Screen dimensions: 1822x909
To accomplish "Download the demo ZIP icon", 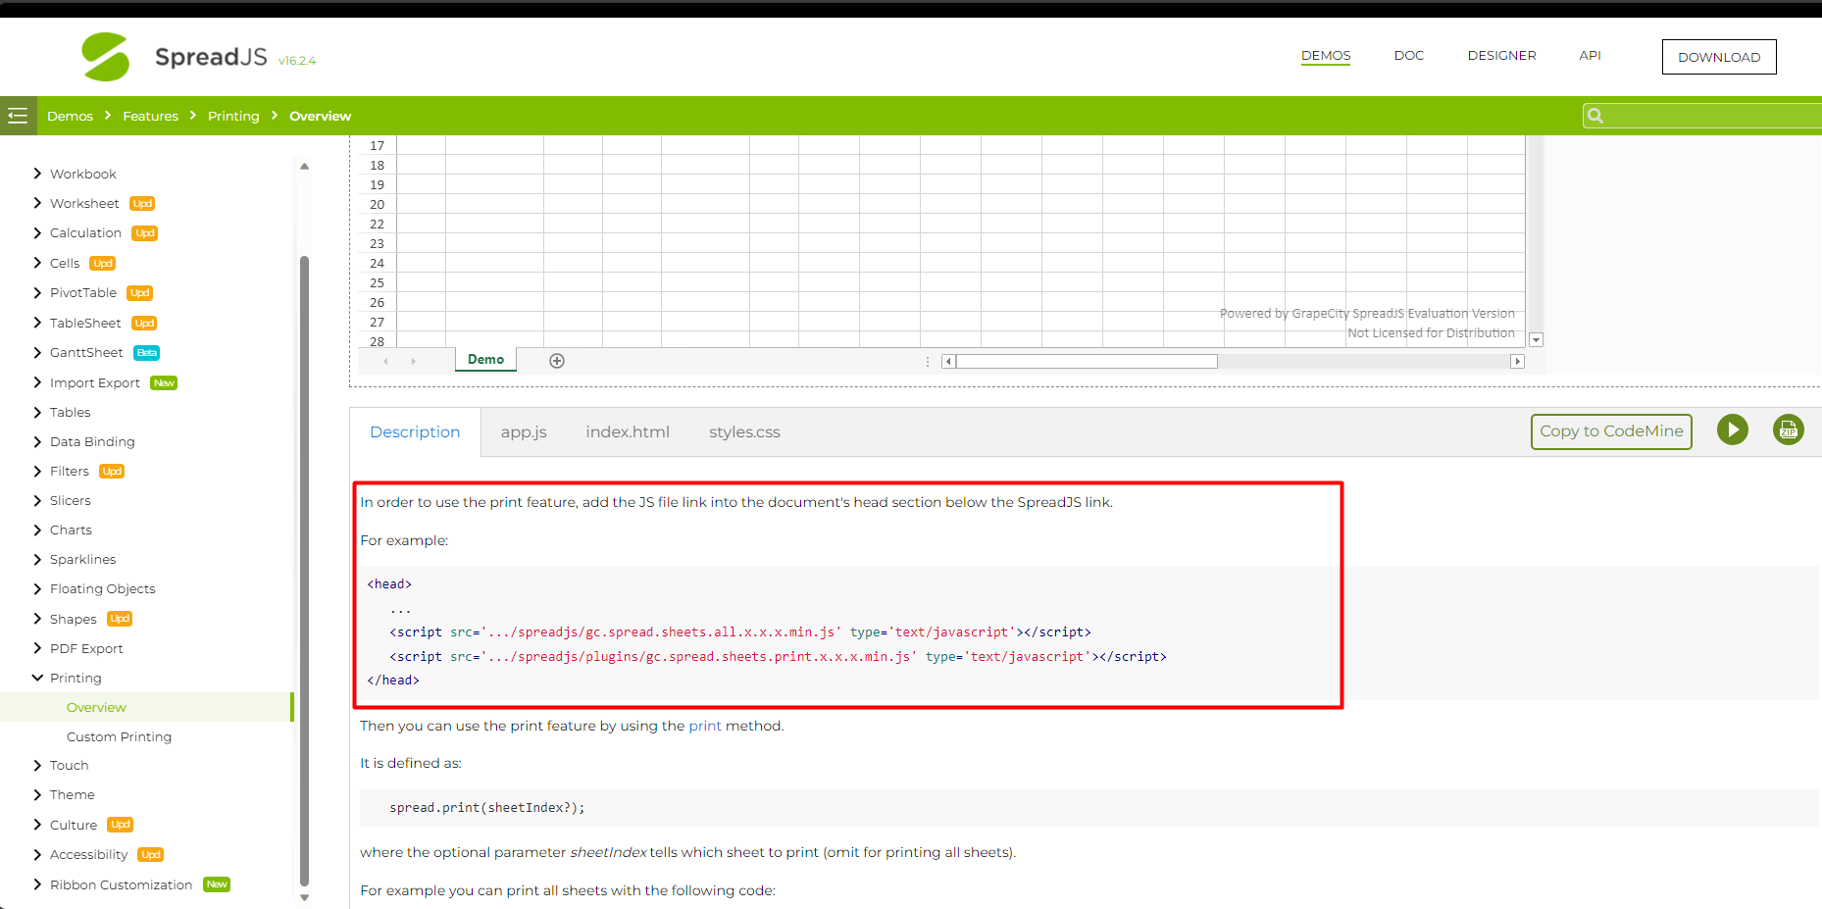I will point(1788,429).
